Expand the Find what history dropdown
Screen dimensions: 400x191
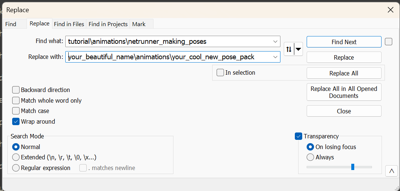point(275,42)
